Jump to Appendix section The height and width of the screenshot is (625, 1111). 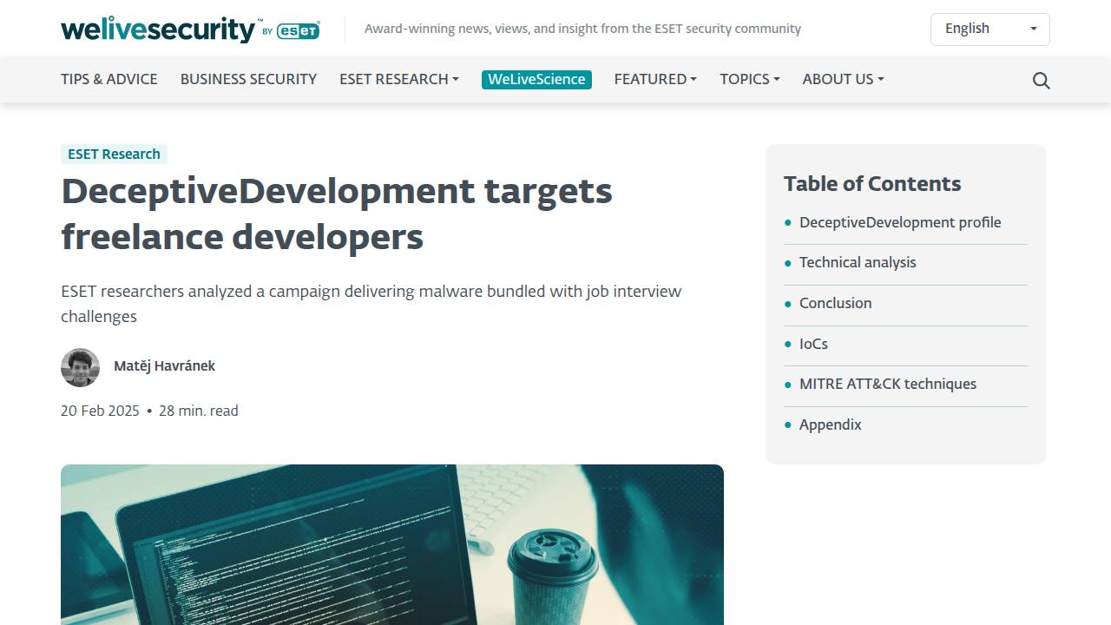[831, 424]
